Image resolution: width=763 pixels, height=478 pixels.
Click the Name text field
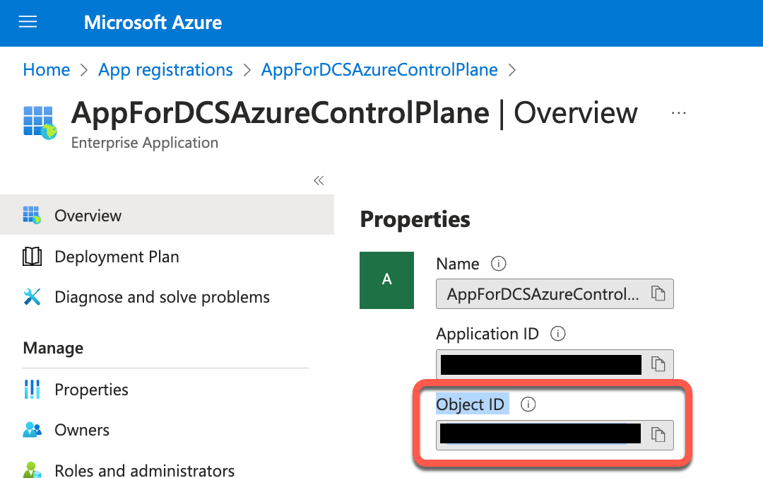point(543,294)
